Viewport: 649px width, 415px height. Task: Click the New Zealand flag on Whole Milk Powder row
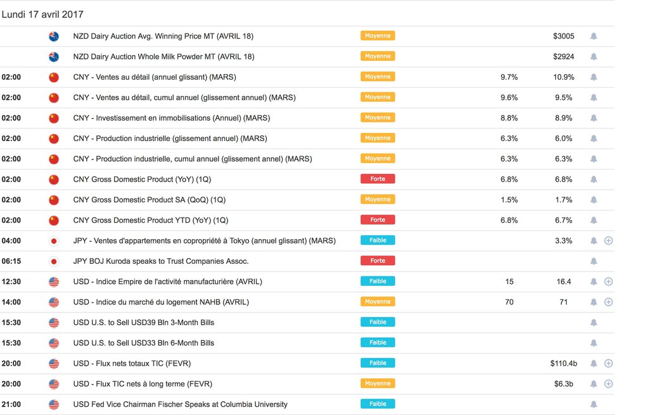(x=54, y=57)
